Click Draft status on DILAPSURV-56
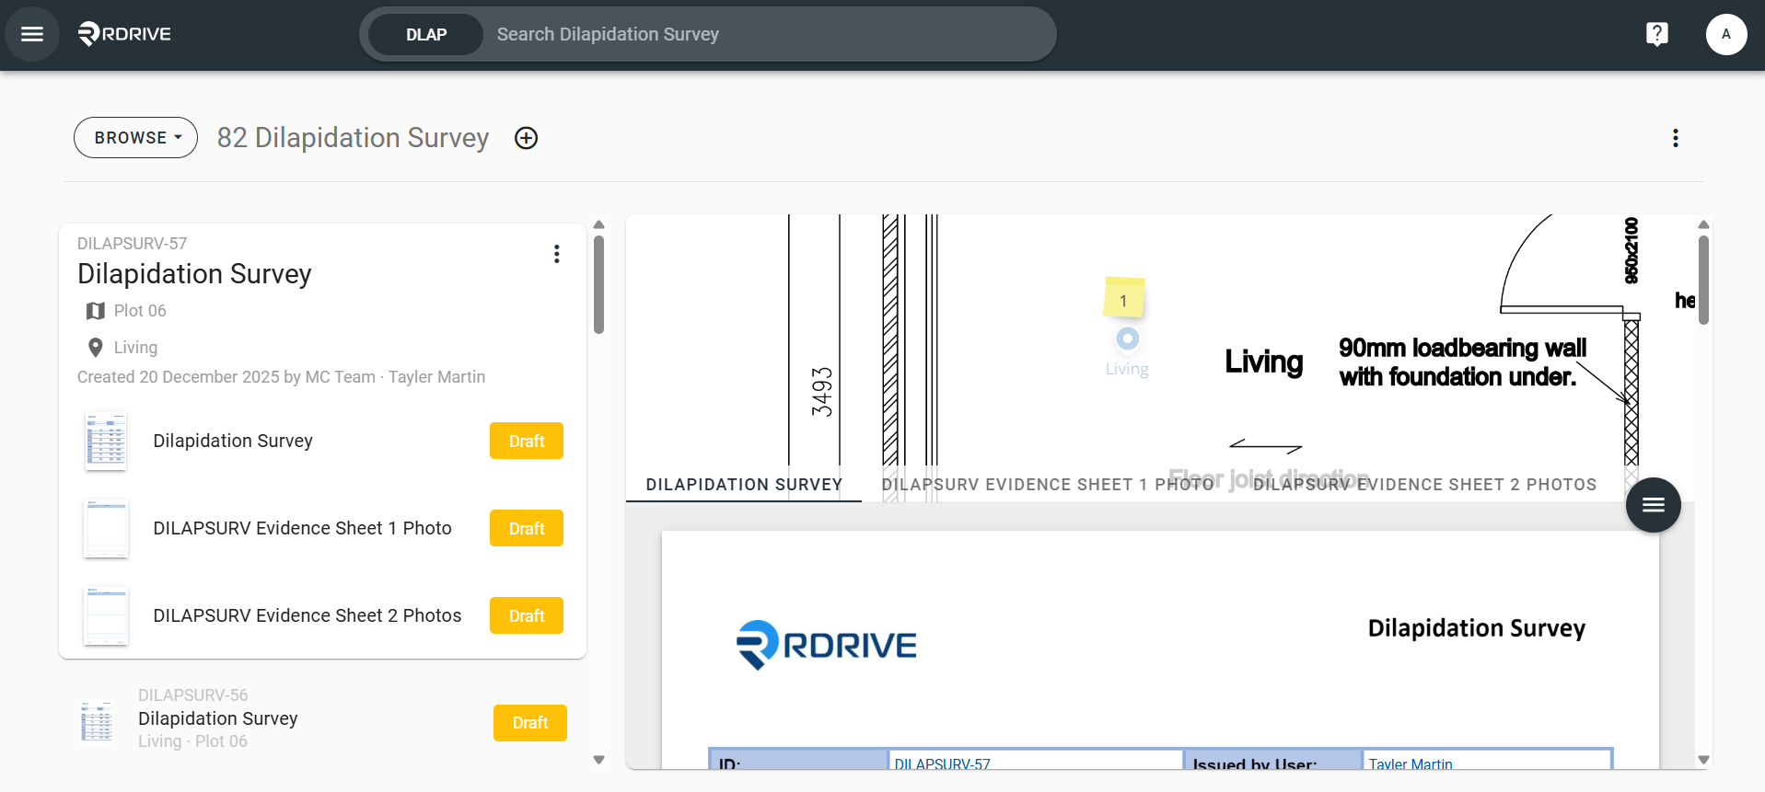The height and width of the screenshot is (792, 1765). click(530, 723)
